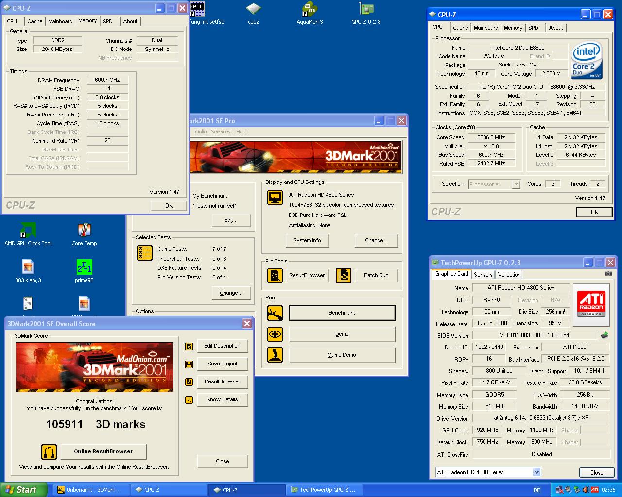Switch to Validation tab in GPU-Z
Screen dimensions: 622x497
click(x=509, y=275)
